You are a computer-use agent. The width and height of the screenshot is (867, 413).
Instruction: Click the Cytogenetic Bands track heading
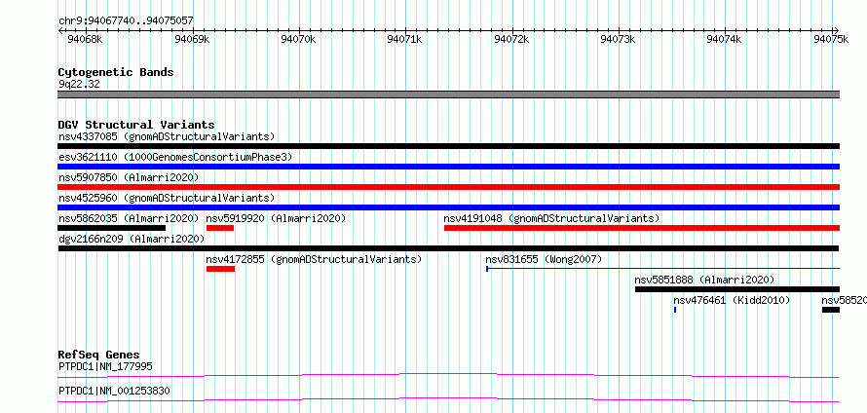click(116, 72)
